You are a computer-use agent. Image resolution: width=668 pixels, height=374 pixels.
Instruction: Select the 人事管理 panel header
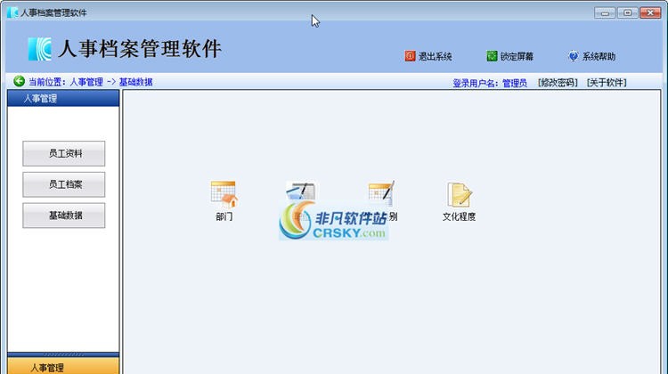coord(63,99)
